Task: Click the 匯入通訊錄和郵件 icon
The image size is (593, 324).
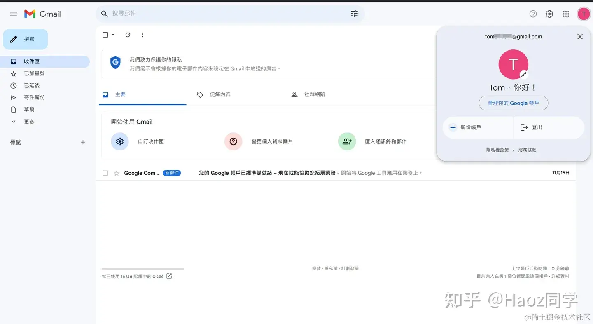Action: pyautogui.click(x=347, y=141)
